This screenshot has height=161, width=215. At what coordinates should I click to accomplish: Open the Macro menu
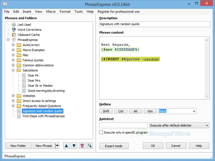coord(51,12)
